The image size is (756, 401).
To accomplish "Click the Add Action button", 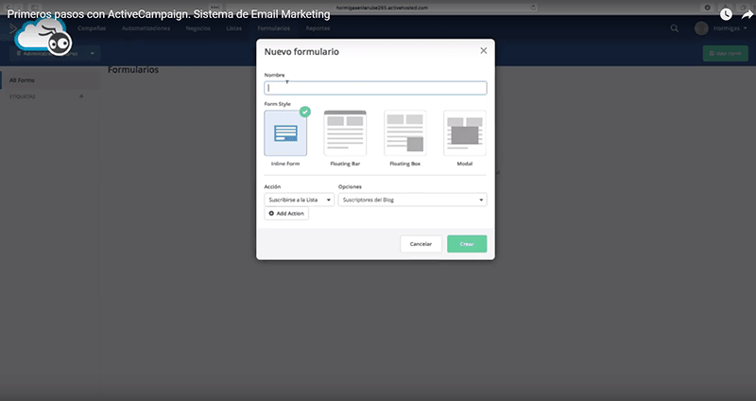I will click(x=286, y=214).
